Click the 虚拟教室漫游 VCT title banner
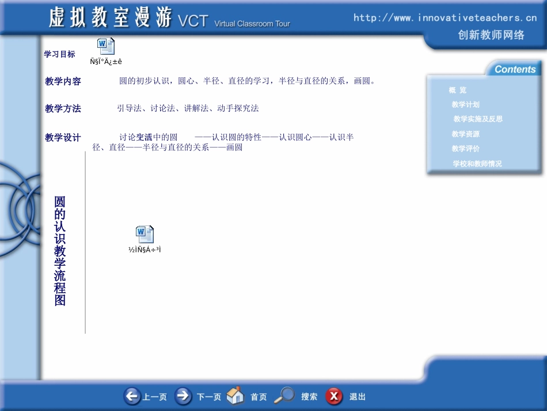The height and width of the screenshot is (411, 547). point(128,17)
